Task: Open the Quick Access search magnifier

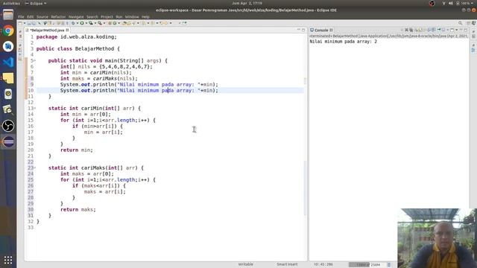Action: (x=461, y=23)
